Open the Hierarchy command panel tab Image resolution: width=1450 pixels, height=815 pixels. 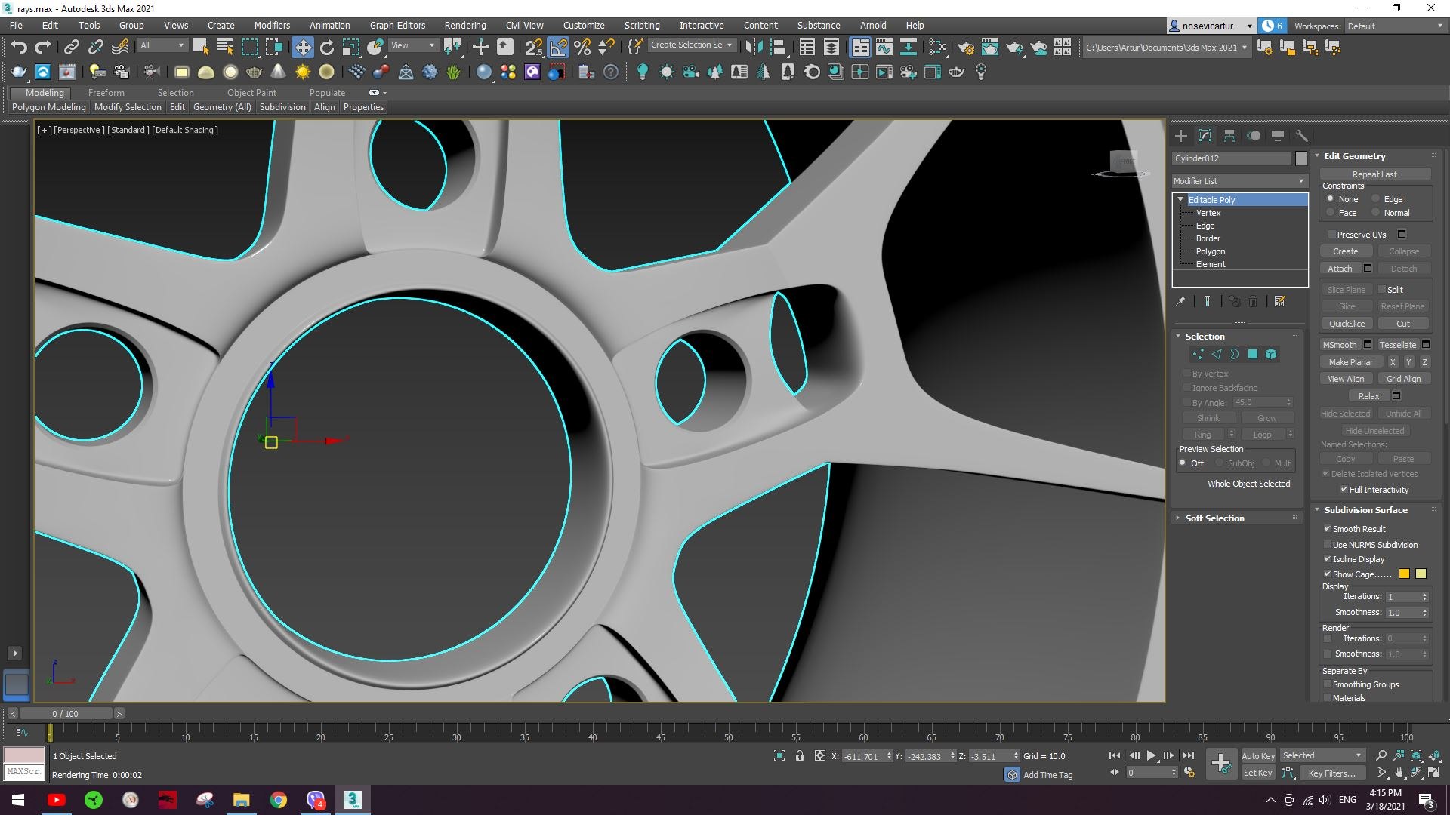[1229, 136]
